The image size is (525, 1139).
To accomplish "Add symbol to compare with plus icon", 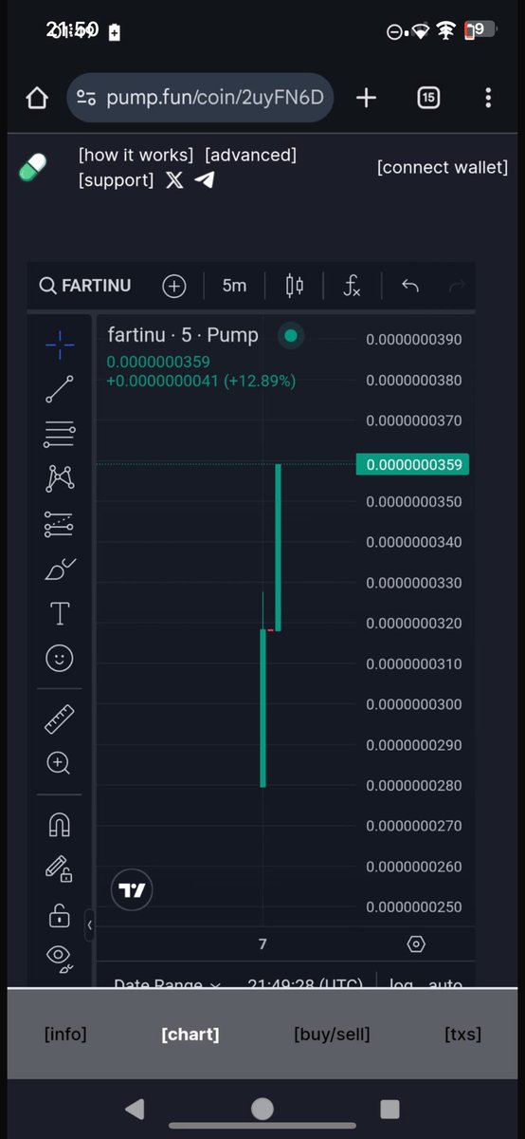I will 174,286.
